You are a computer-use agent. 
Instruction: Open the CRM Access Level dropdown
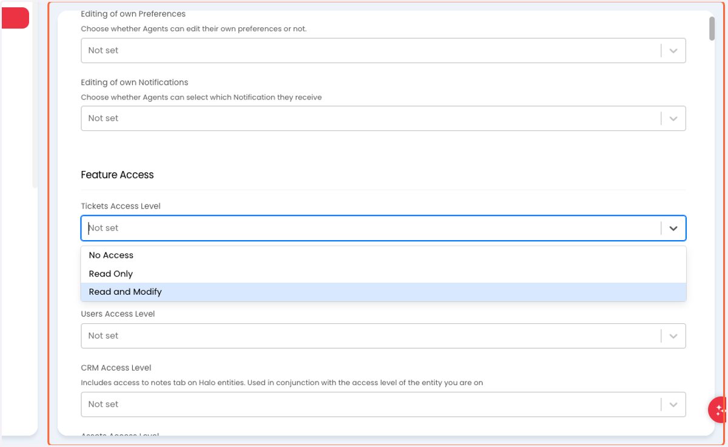point(383,405)
